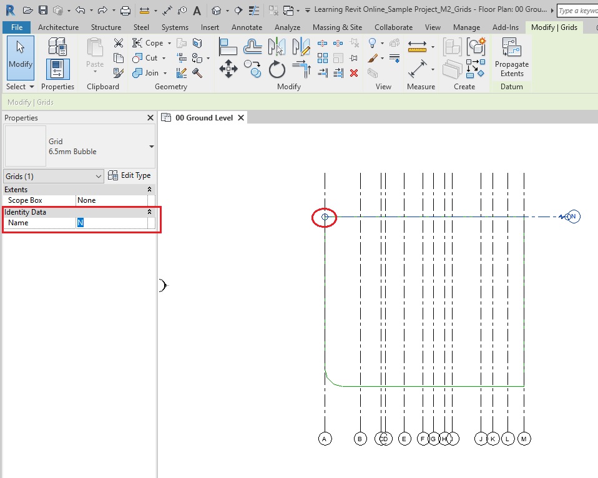Select the Move tool in Modify panel
Viewport: 598px width, 478px height.
[x=228, y=69]
